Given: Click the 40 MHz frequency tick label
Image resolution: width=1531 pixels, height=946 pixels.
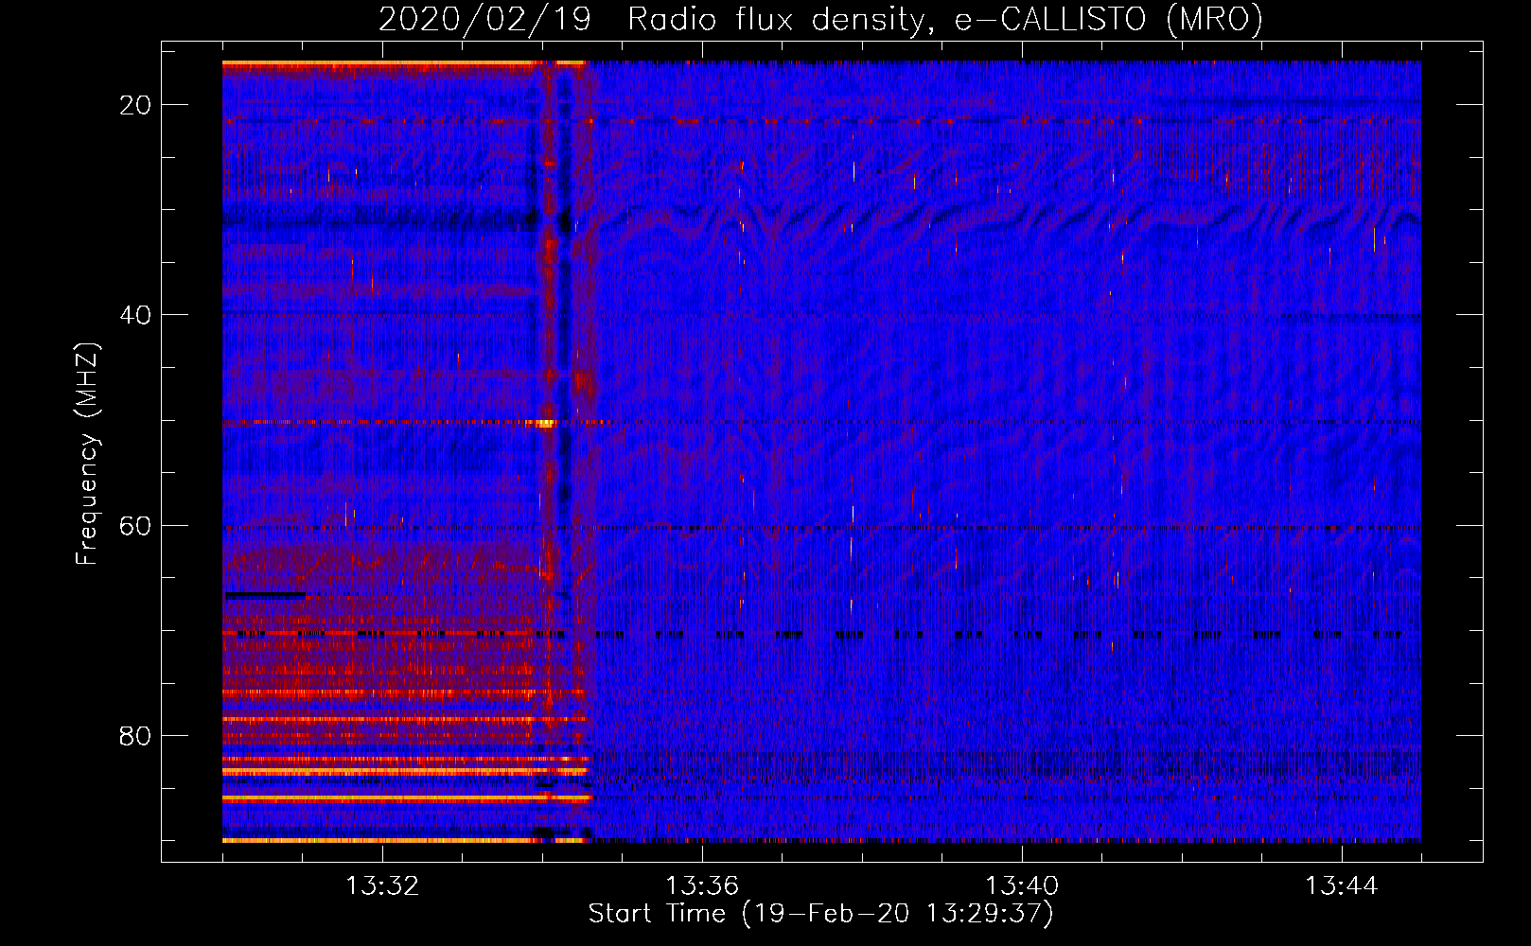Looking at the screenshot, I should [x=135, y=315].
